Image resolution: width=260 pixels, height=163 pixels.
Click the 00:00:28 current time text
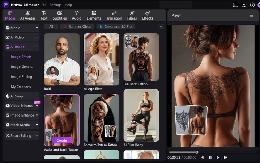tap(174, 158)
